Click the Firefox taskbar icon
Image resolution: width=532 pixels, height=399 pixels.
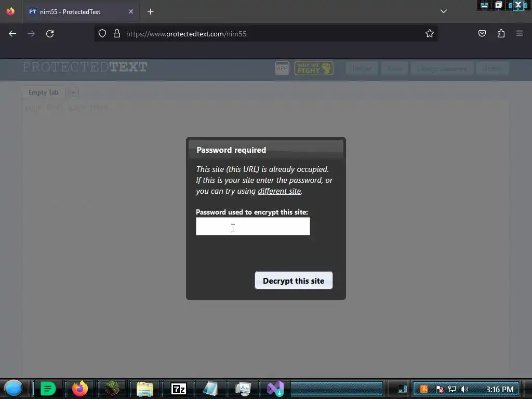tap(79, 389)
